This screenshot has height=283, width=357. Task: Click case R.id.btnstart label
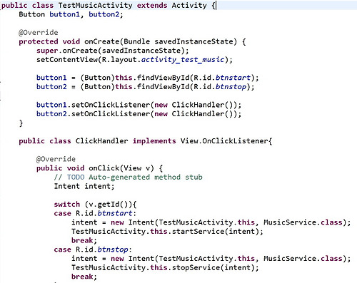coord(95,213)
